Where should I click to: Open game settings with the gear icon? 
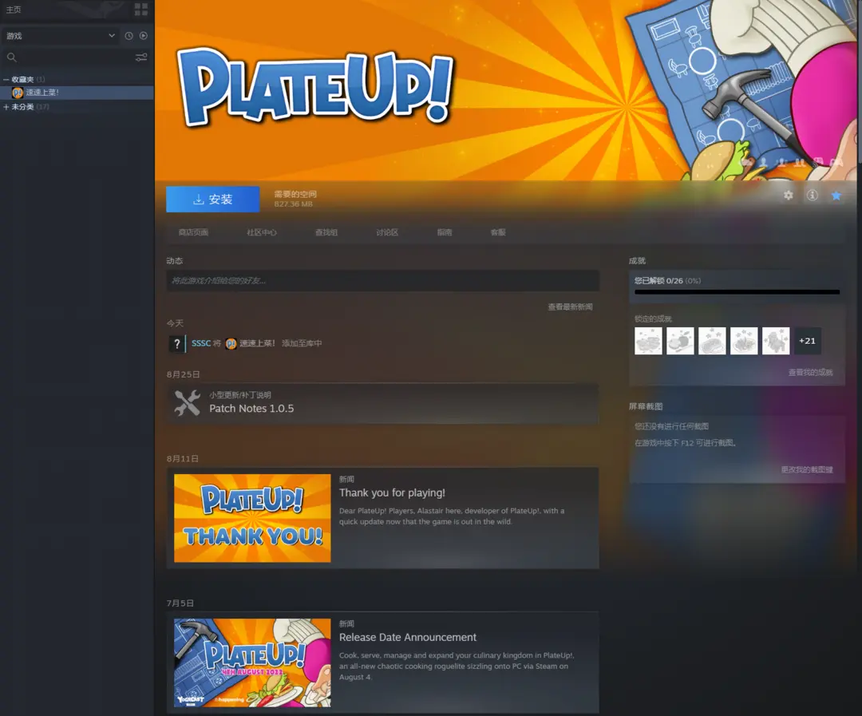[x=789, y=196]
